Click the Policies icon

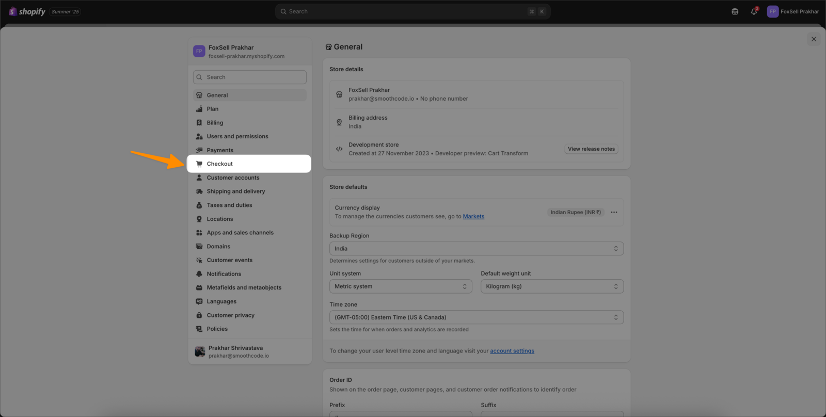coord(199,329)
